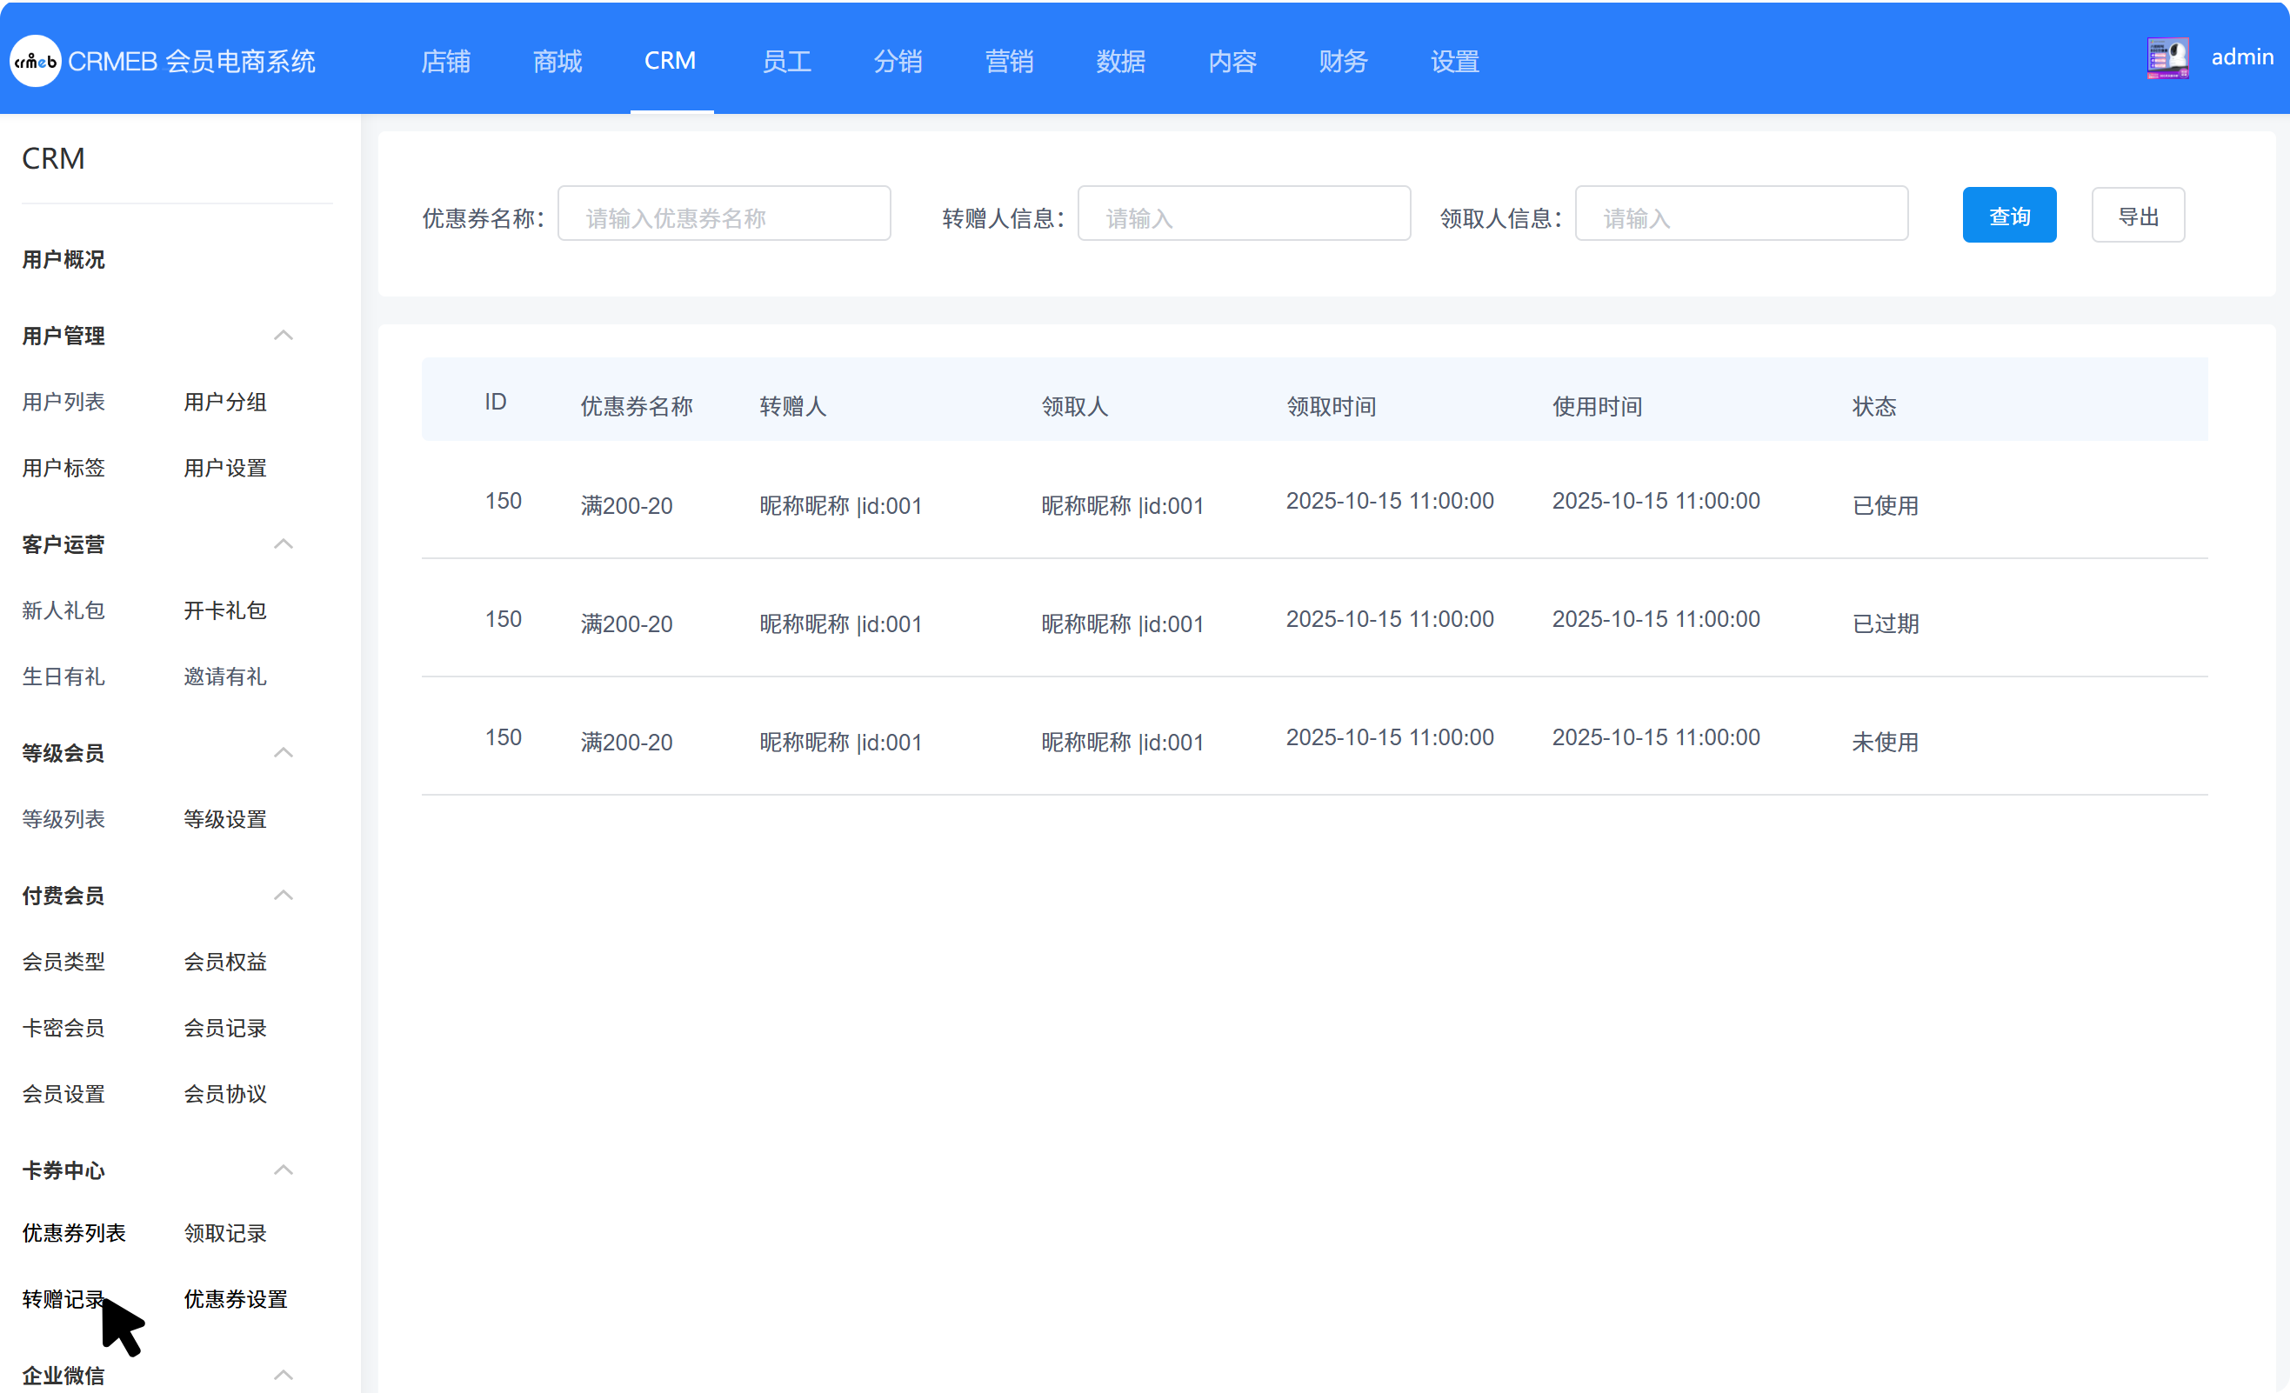Image resolution: width=2290 pixels, height=1393 pixels.
Task: Open 优惠券列表 in the sidebar
Action: pyautogui.click(x=74, y=1233)
